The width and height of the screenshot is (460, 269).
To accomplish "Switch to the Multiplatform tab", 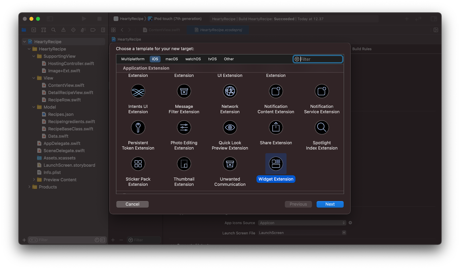I will coord(133,59).
